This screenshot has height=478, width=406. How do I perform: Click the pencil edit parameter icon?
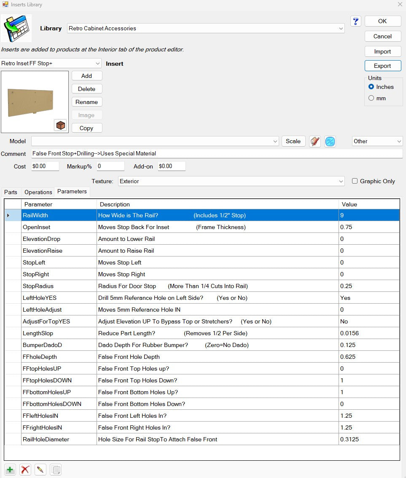tap(40, 470)
